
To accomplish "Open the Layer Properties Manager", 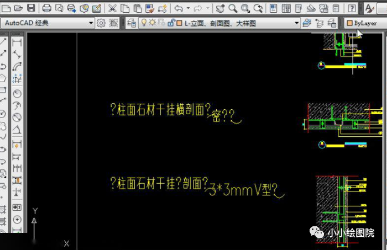I will 132,23.
